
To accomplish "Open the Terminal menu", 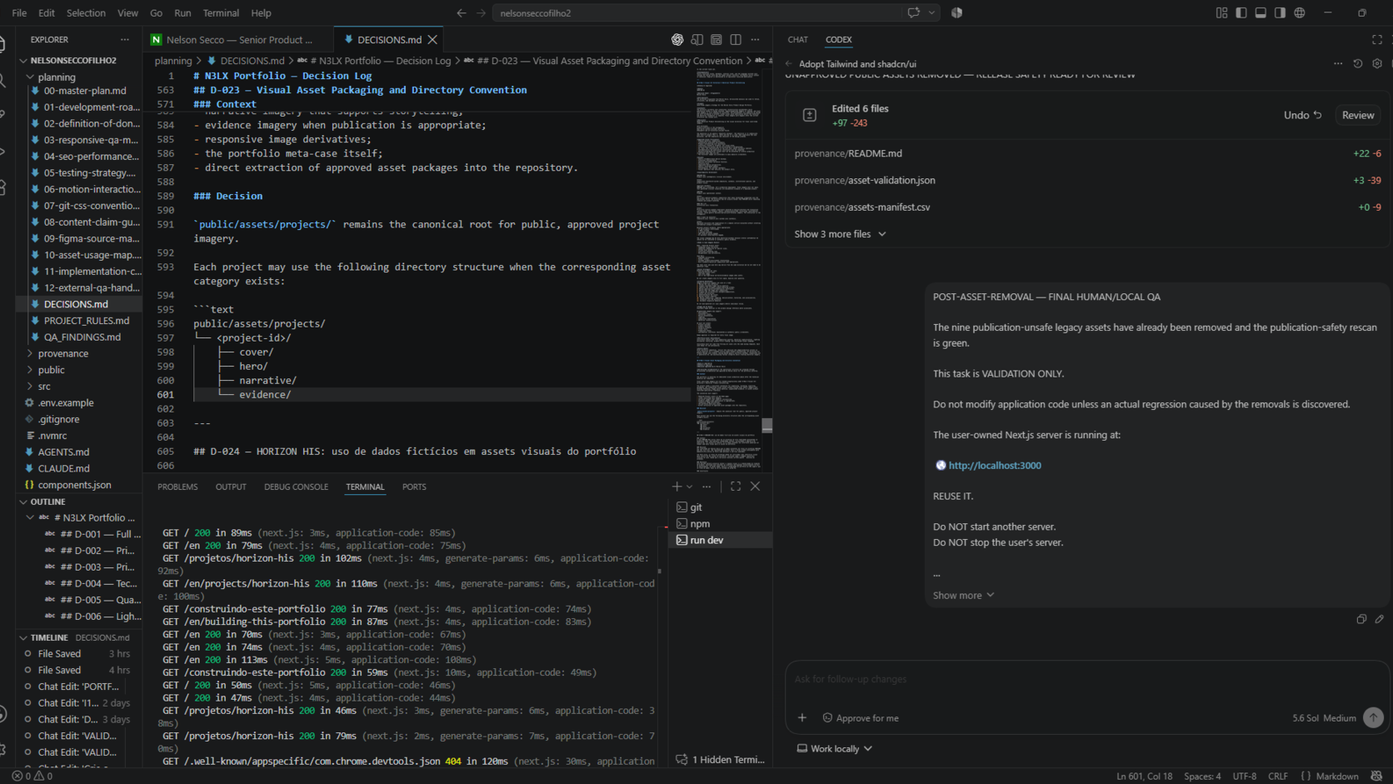I will [221, 12].
